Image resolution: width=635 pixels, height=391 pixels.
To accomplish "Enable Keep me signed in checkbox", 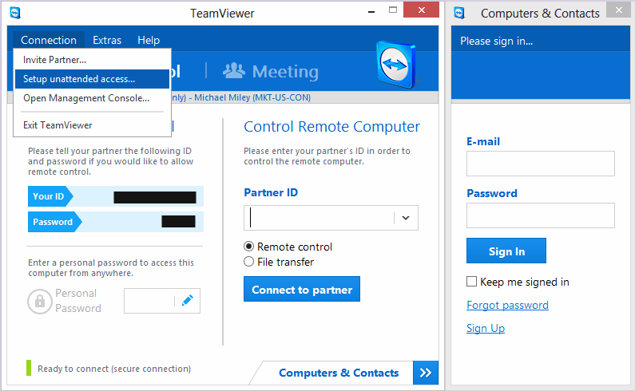I will 472,282.
